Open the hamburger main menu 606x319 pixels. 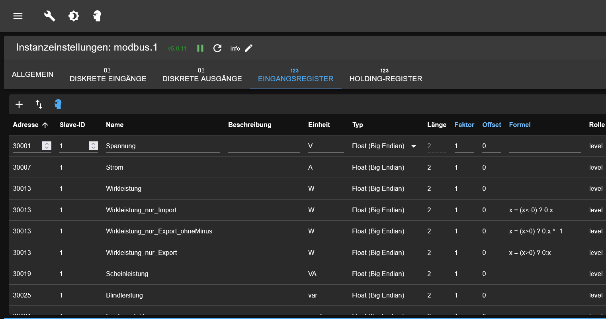18,16
